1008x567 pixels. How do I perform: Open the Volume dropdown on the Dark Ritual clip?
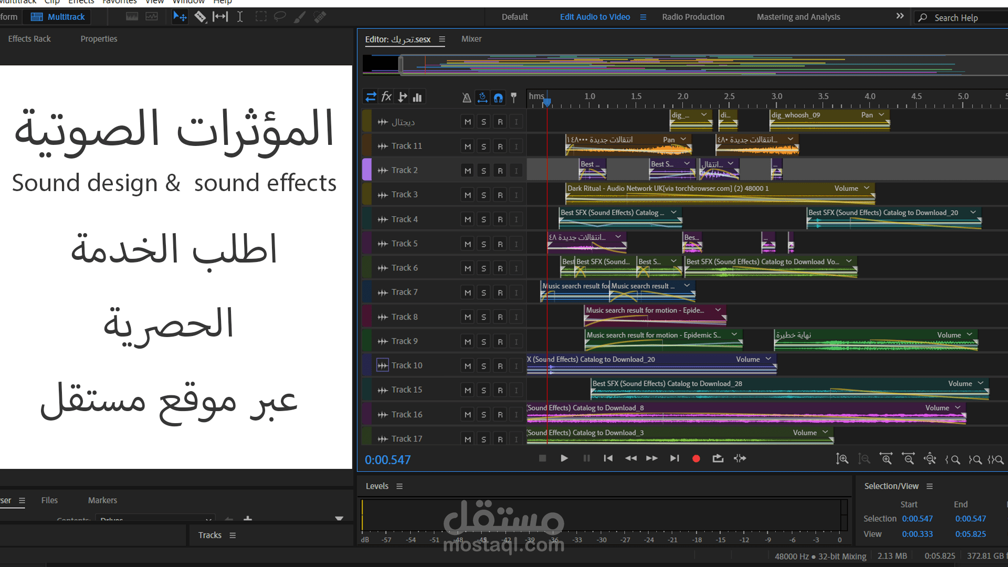(866, 188)
